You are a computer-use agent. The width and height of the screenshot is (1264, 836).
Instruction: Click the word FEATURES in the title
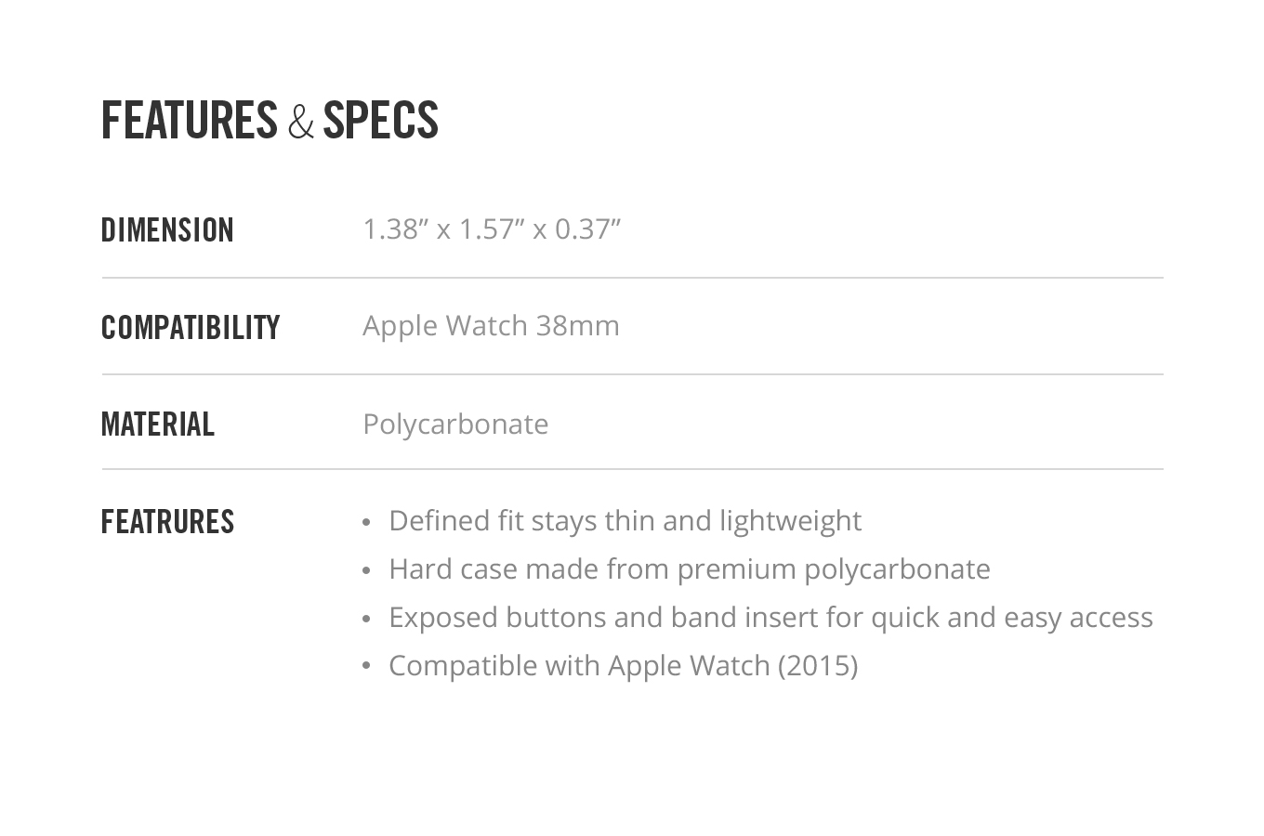(190, 121)
